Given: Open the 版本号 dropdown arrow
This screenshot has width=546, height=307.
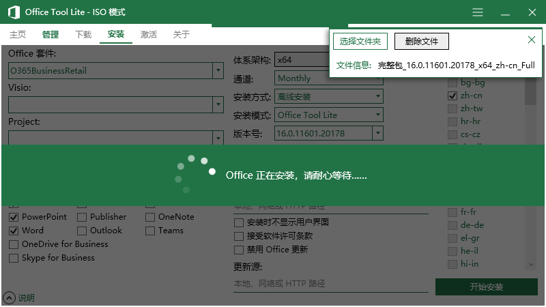Looking at the screenshot, I should coord(378,133).
